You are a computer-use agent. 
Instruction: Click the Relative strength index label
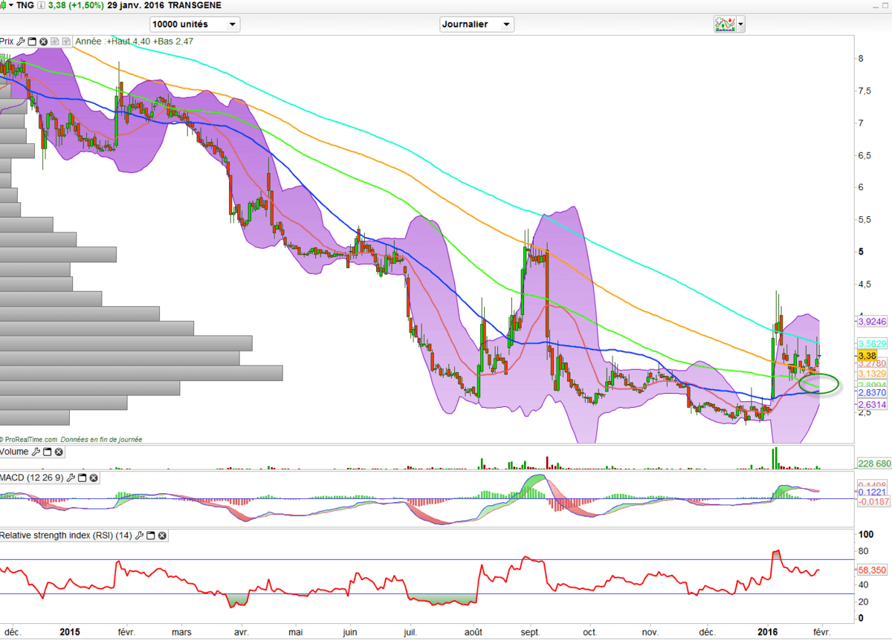[65, 536]
